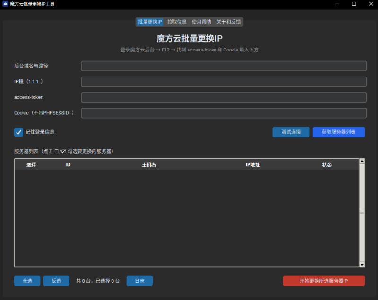Click the 反选 button
The image size is (378, 300).
[56, 281]
